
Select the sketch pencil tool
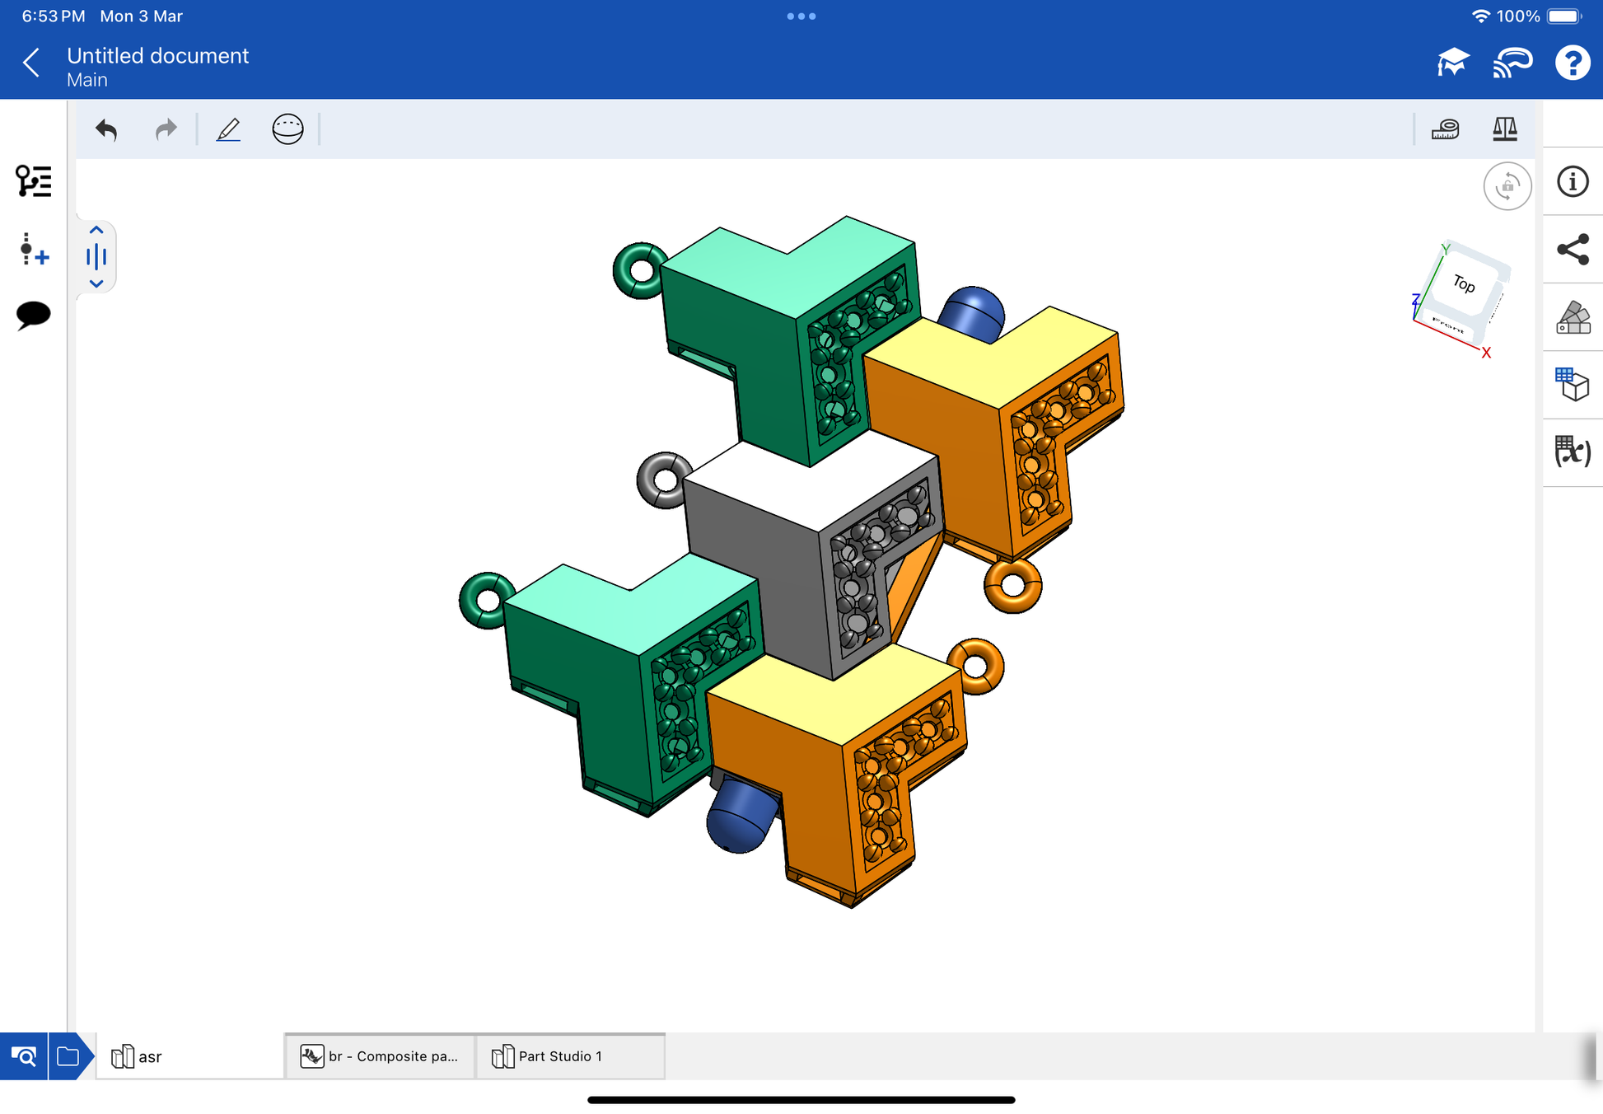tap(228, 129)
